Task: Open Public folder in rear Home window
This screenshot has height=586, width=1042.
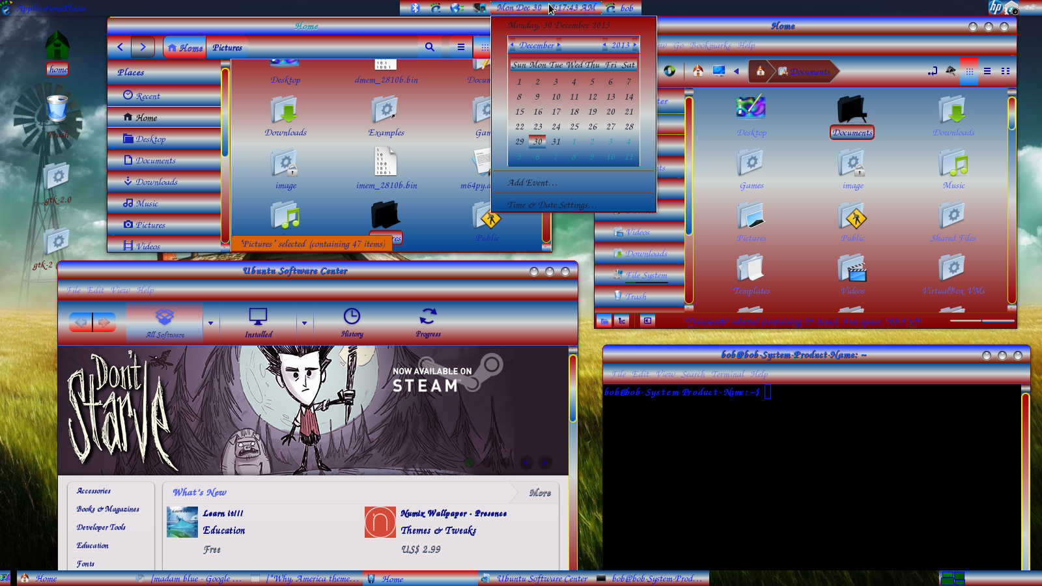Action: (x=852, y=222)
